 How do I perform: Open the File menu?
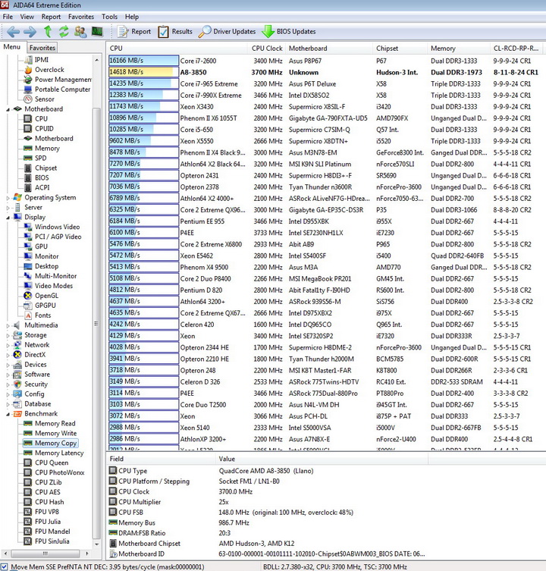(8, 17)
